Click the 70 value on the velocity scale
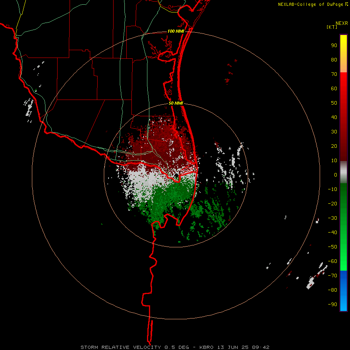 click(334, 74)
